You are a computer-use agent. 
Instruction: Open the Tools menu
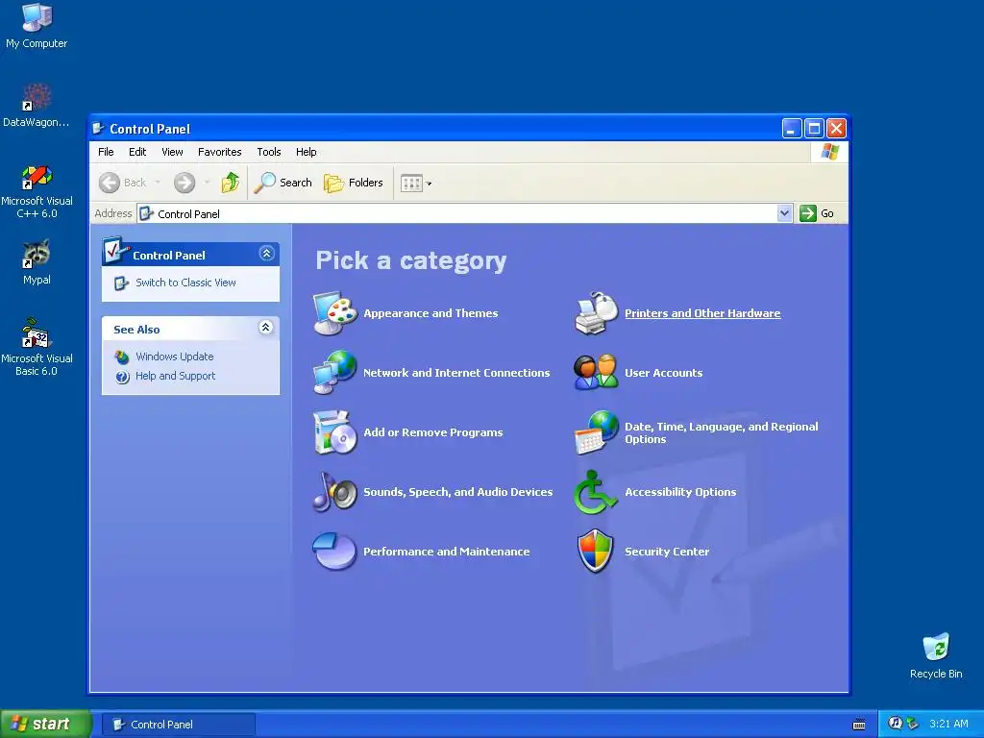[x=269, y=152]
